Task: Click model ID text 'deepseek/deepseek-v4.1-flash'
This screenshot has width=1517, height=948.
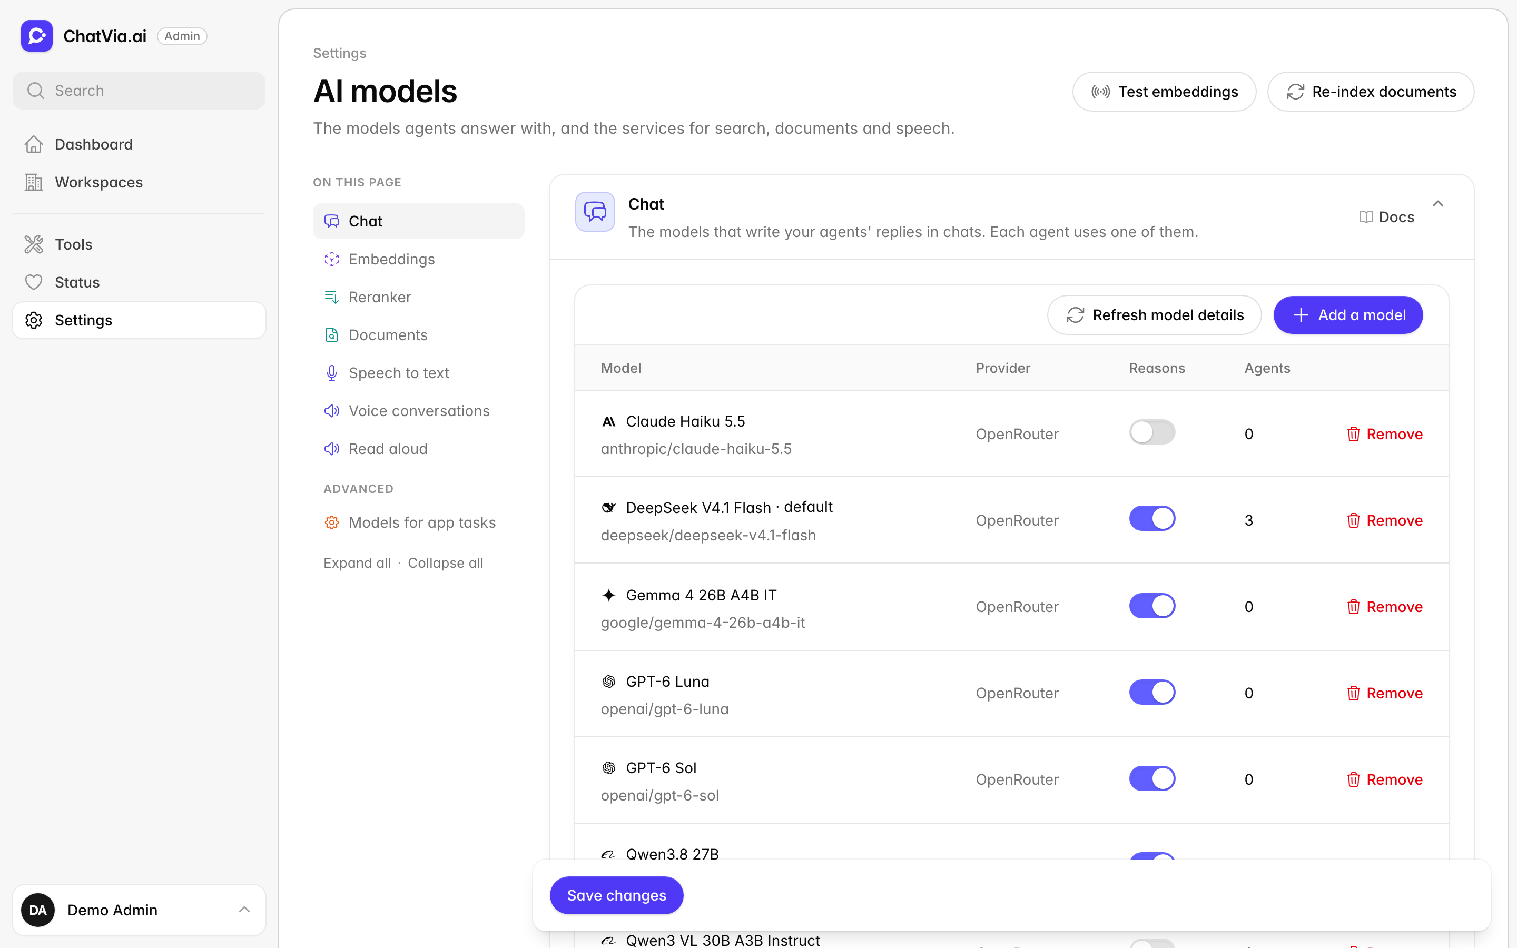Action: click(708, 536)
